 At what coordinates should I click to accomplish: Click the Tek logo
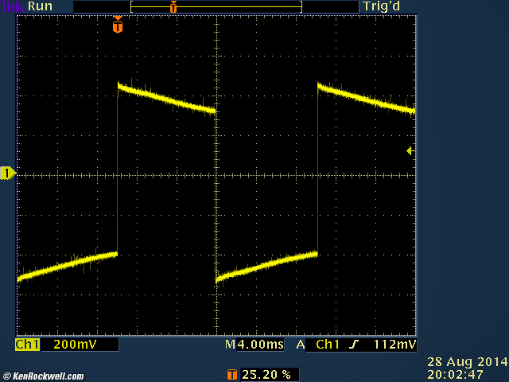coord(12,6)
